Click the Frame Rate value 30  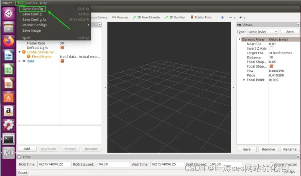click(62, 43)
